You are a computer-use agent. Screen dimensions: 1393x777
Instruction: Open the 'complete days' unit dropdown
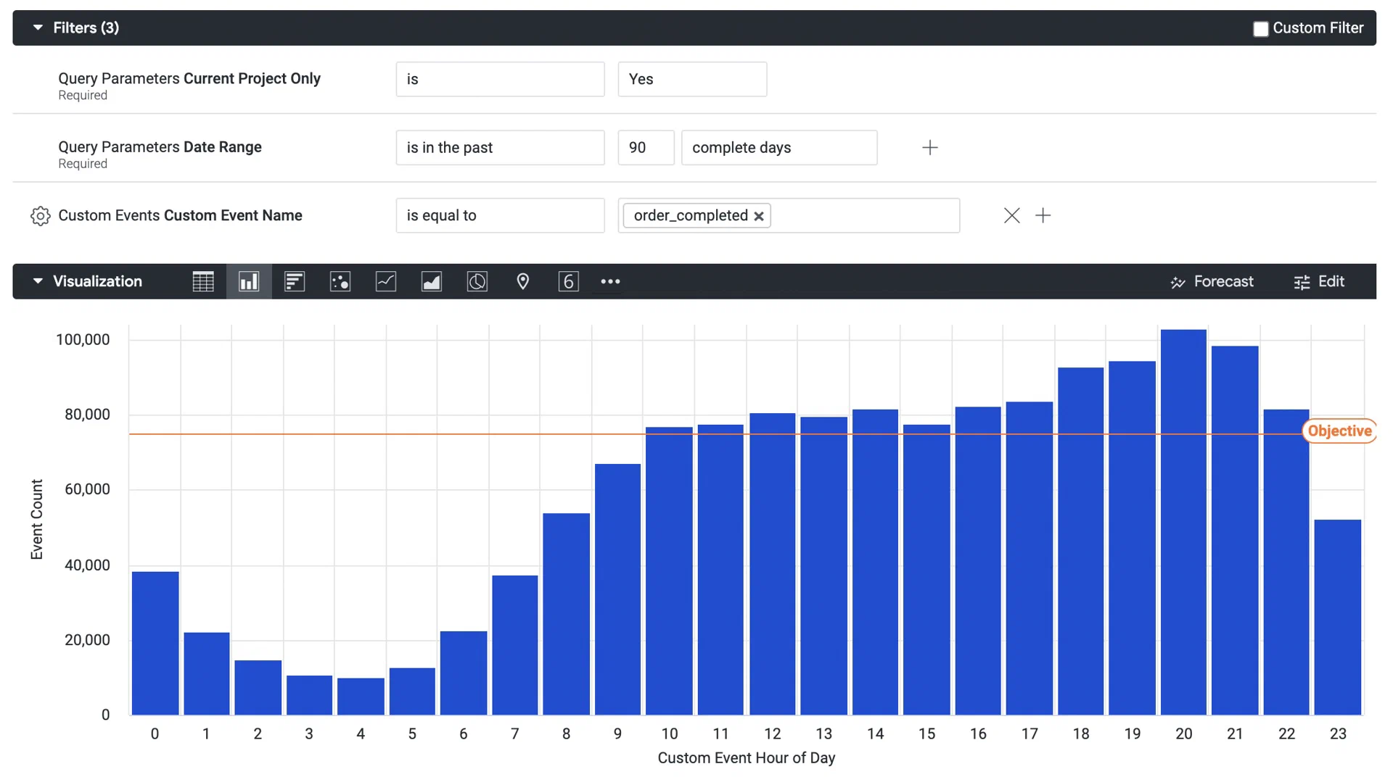778,147
